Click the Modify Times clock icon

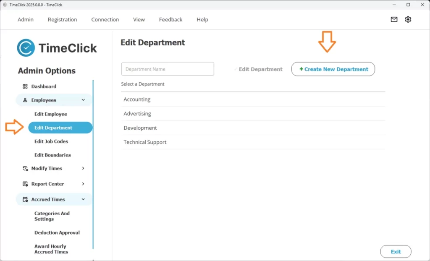[x=25, y=168]
